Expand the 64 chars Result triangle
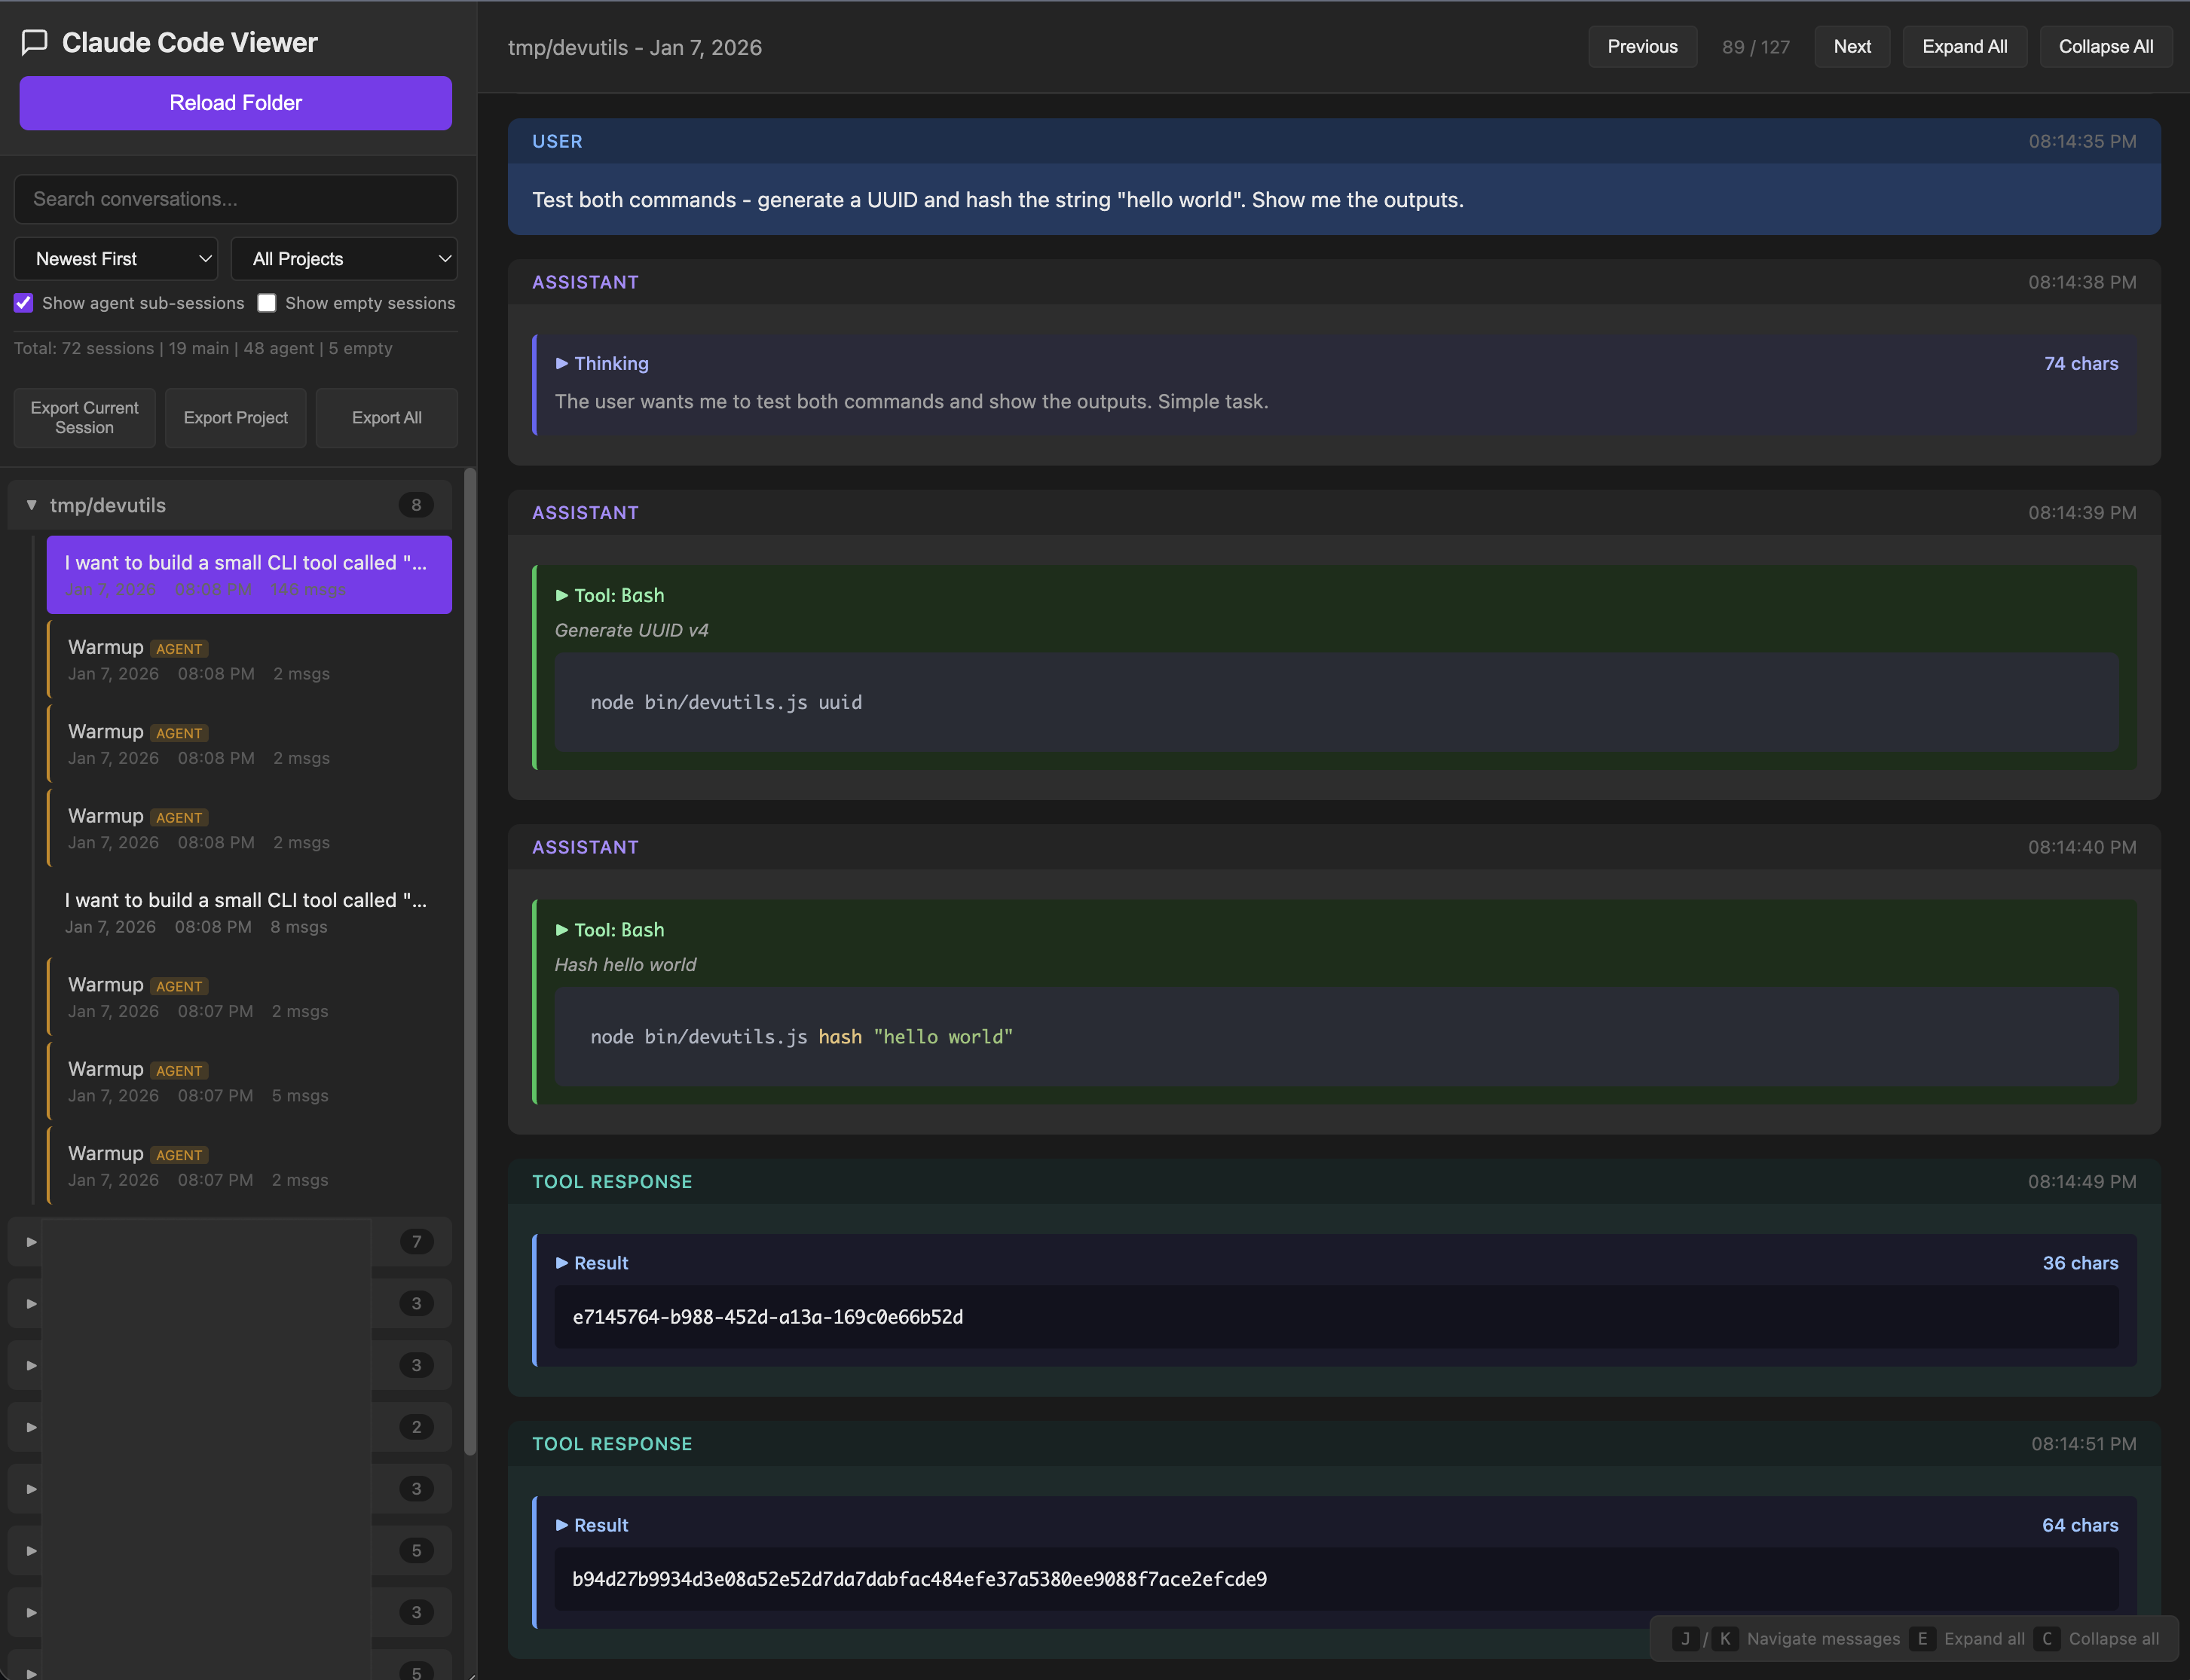2190x1680 pixels. click(x=561, y=1525)
